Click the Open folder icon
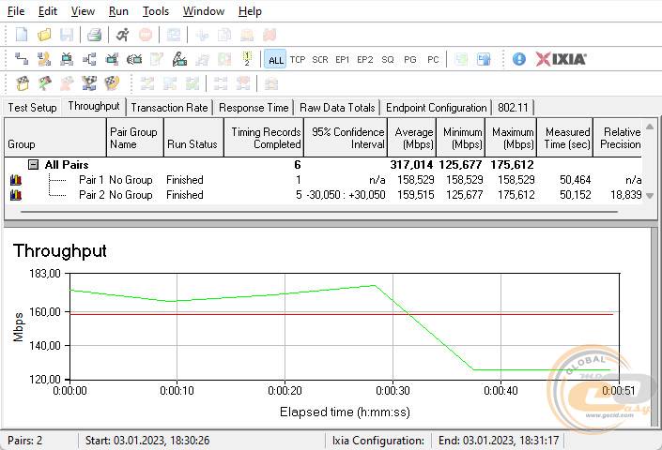 pyautogui.click(x=44, y=35)
